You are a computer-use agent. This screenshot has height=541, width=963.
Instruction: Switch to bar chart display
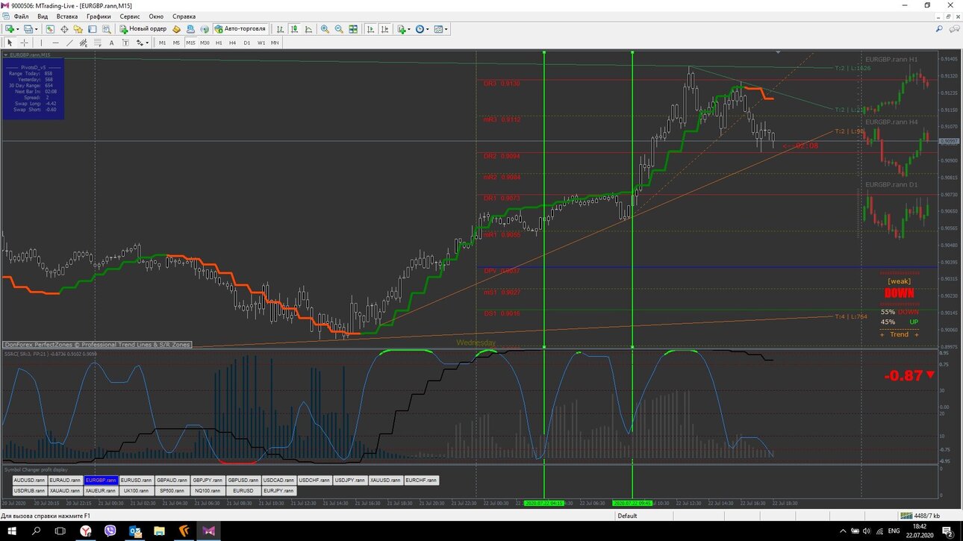[x=281, y=29]
